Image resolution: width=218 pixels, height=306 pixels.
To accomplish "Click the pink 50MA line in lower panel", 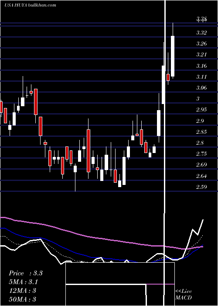I will click(101, 238).
